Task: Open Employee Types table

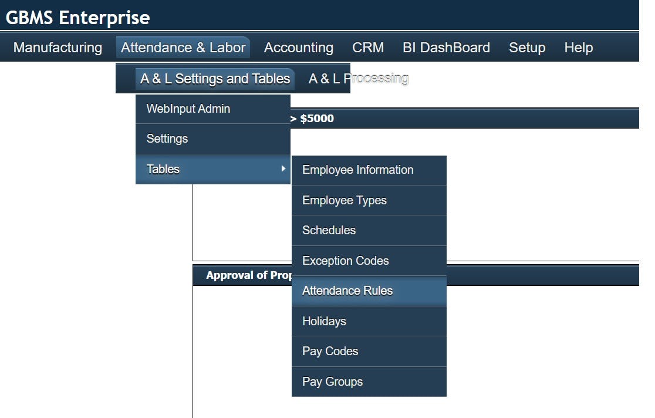Action: pyautogui.click(x=345, y=200)
